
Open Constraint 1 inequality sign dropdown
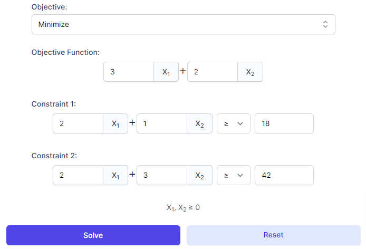pyautogui.click(x=234, y=123)
